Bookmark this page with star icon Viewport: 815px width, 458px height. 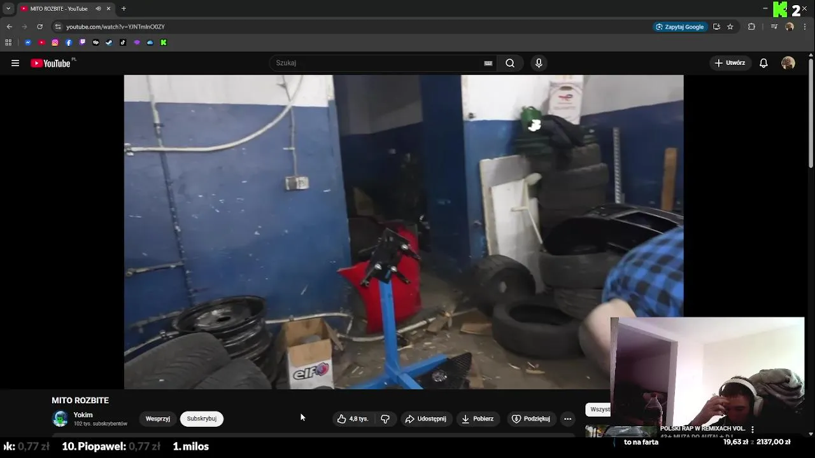click(x=730, y=27)
